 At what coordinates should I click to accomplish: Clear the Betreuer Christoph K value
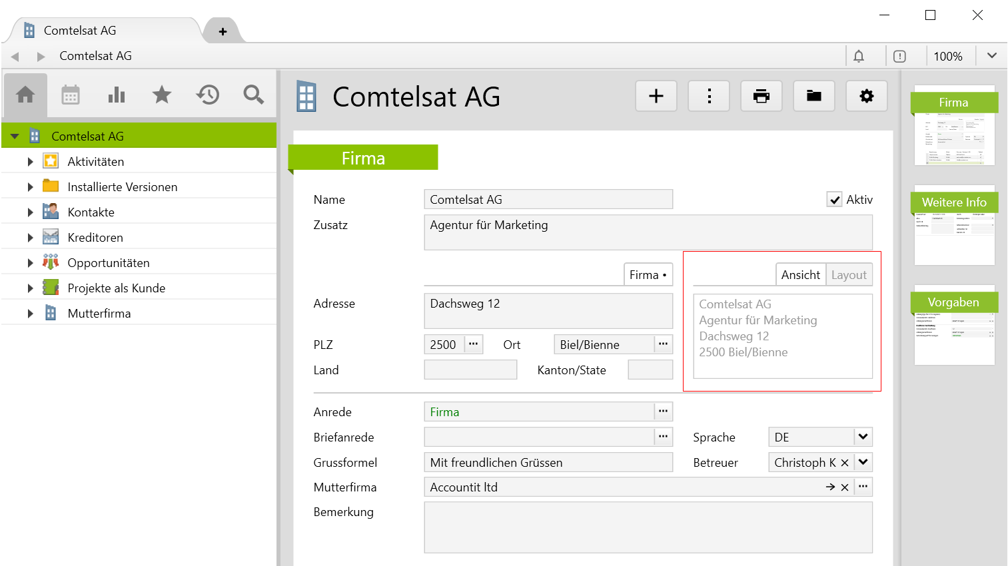(845, 463)
